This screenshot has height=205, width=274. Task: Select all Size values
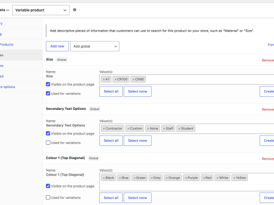coord(111,91)
